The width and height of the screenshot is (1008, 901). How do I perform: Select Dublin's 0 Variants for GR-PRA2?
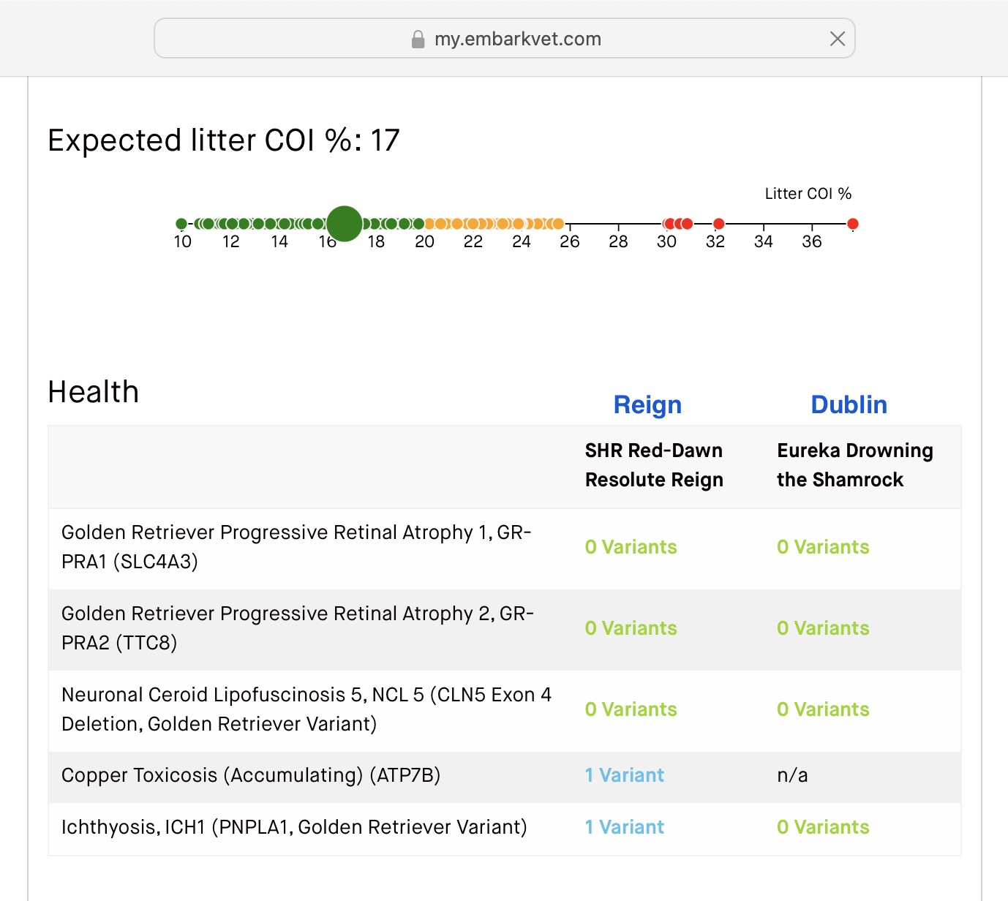(823, 628)
